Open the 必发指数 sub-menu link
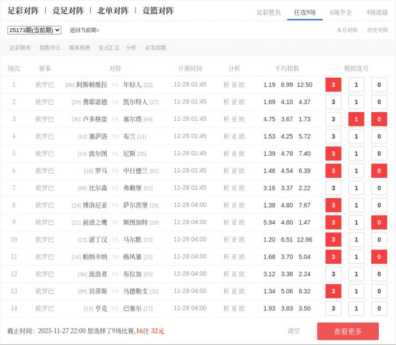Viewport: 396px width, 345px height. click(156, 48)
